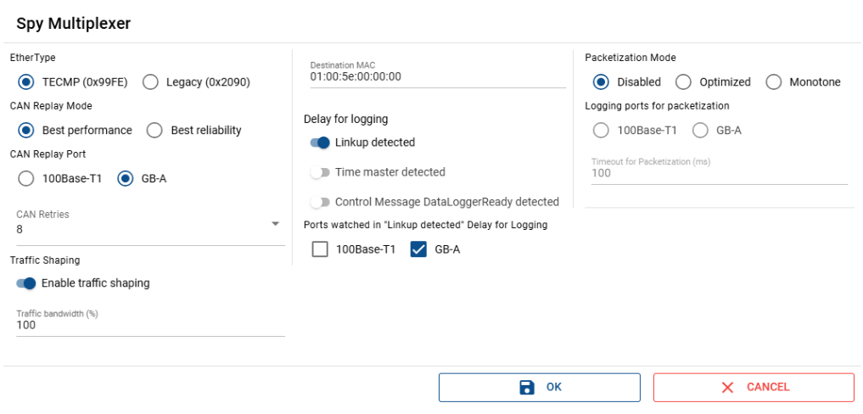Select Legacy (0x2090) EtherType option

[150, 82]
